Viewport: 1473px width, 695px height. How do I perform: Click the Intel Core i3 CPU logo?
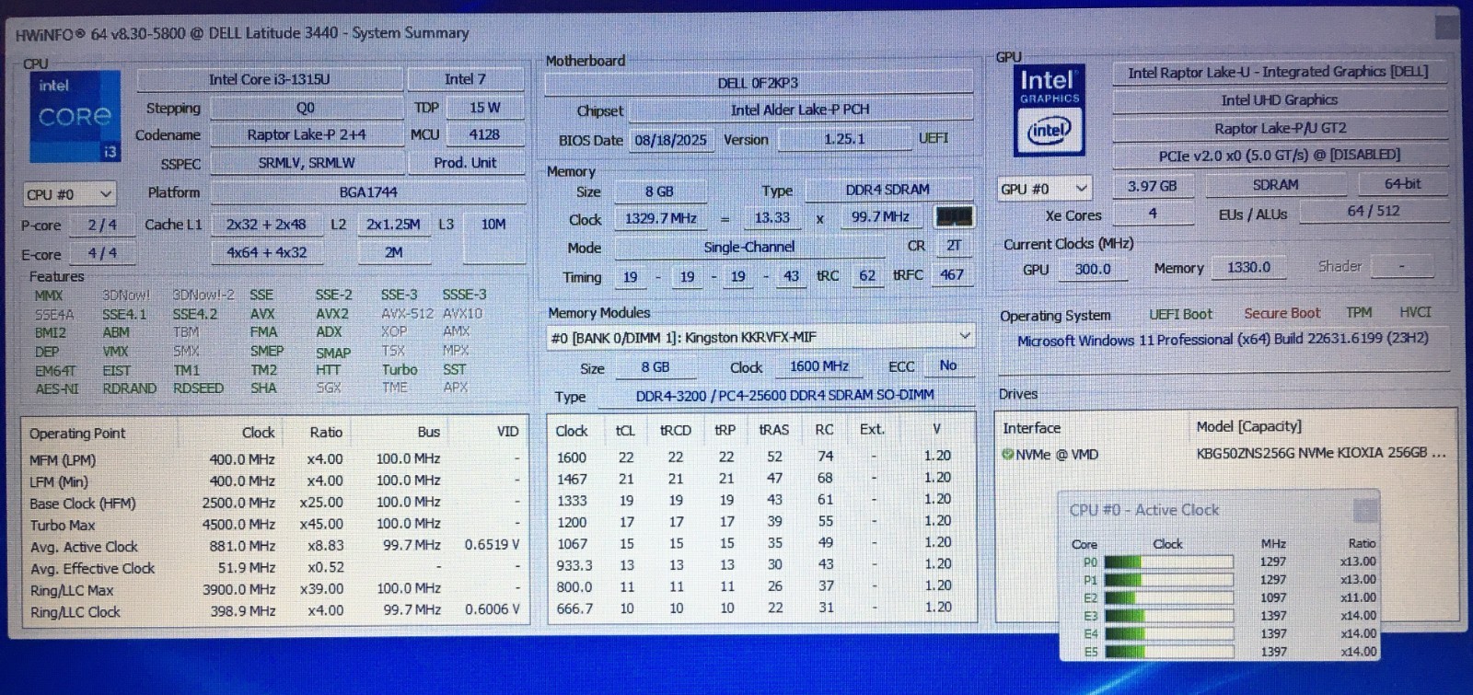coord(75,117)
